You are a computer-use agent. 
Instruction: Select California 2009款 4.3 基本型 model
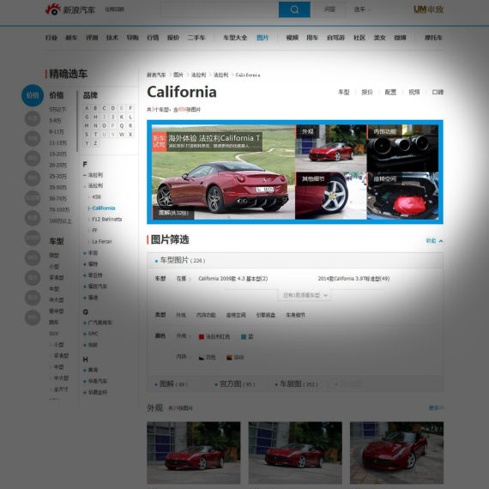233,279
